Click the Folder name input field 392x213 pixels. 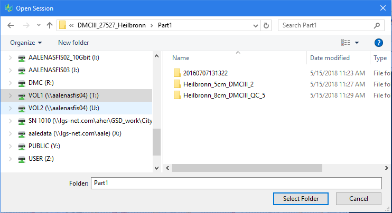(236, 183)
